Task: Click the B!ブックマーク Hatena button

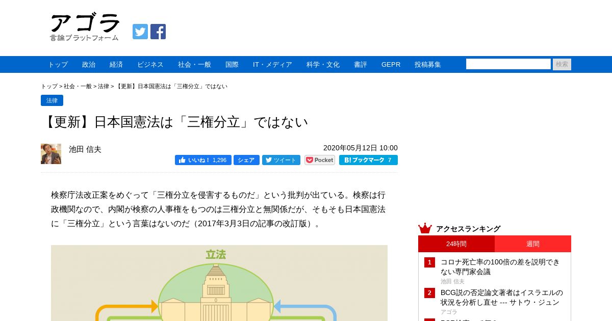Action: coord(368,160)
